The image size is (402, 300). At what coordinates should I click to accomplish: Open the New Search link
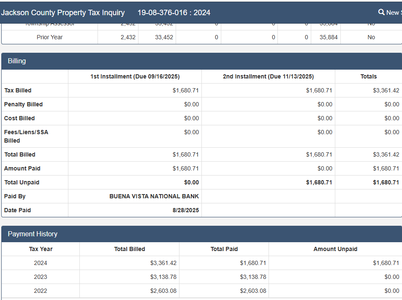[x=394, y=13]
